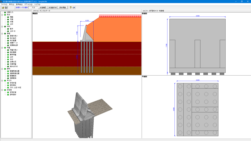Toggle the 初期入力 checkmark box
This screenshot has width=251, height=141.
pyautogui.click(x=5, y=12)
